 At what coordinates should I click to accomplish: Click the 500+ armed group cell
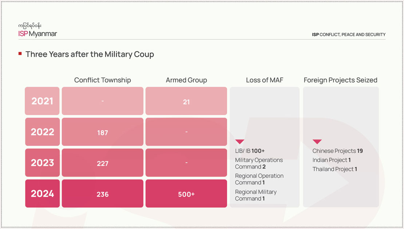pyautogui.click(x=186, y=194)
